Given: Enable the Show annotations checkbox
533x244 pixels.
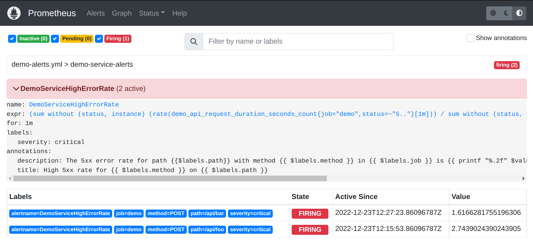Looking at the screenshot, I should (471, 38).
